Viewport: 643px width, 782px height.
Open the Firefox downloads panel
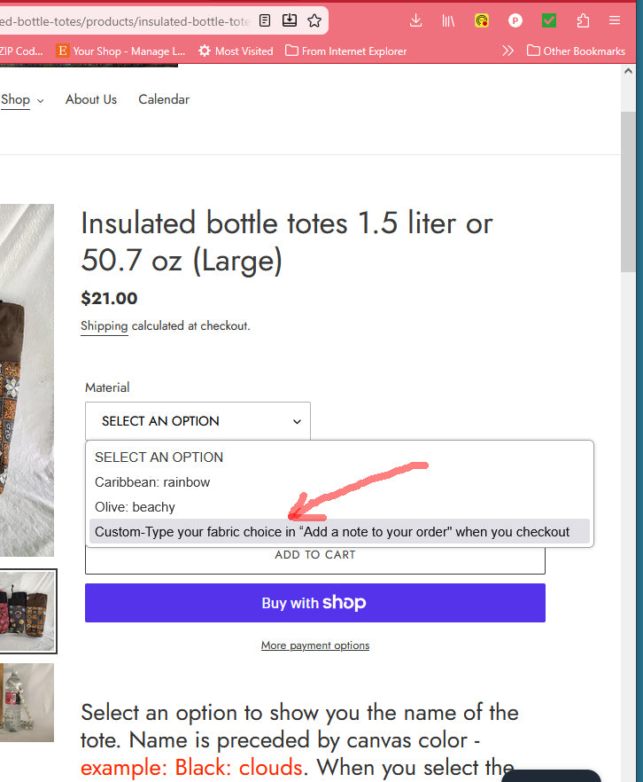(416, 20)
